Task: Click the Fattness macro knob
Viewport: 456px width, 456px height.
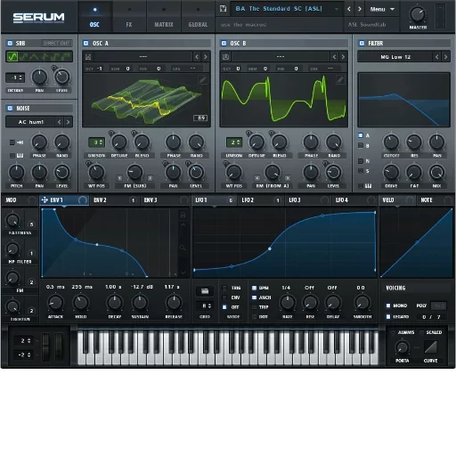Action: (x=12, y=220)
